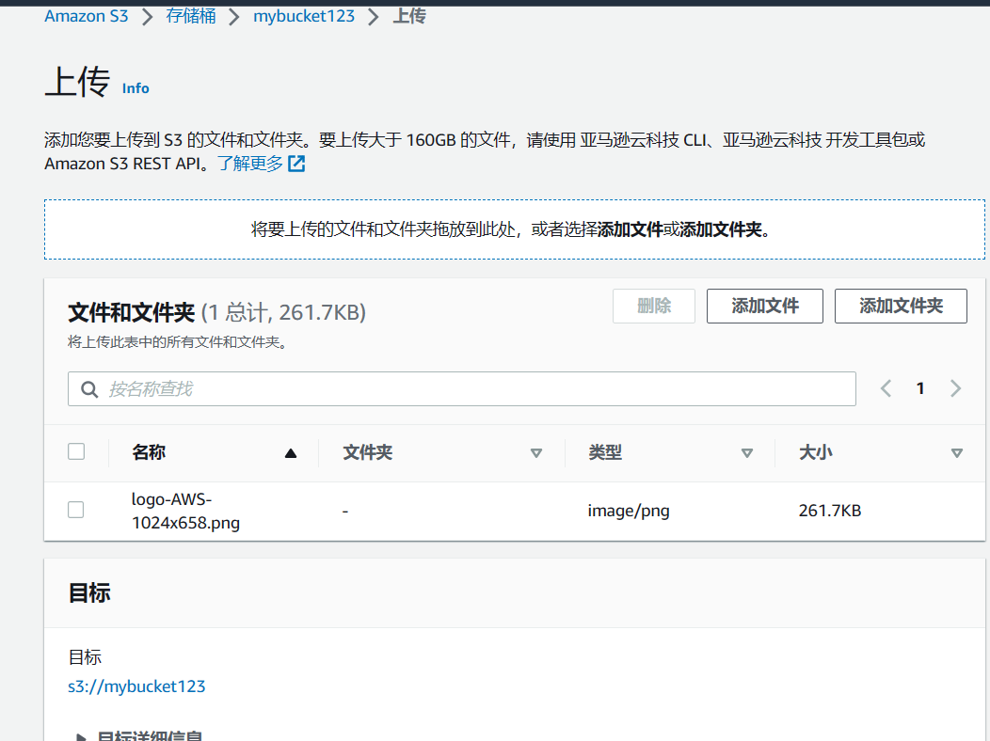Open Amazon S3 breadcrumb link

click(87, 16)
